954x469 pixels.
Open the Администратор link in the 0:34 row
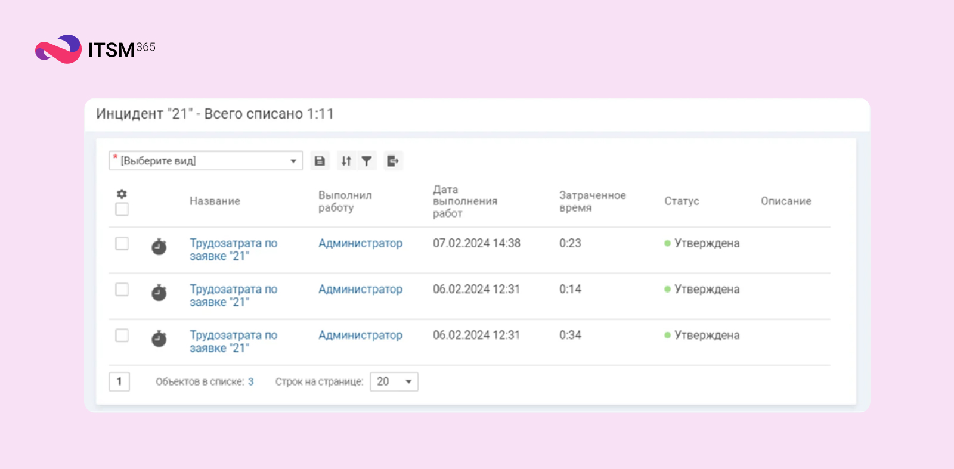[360, 335]
